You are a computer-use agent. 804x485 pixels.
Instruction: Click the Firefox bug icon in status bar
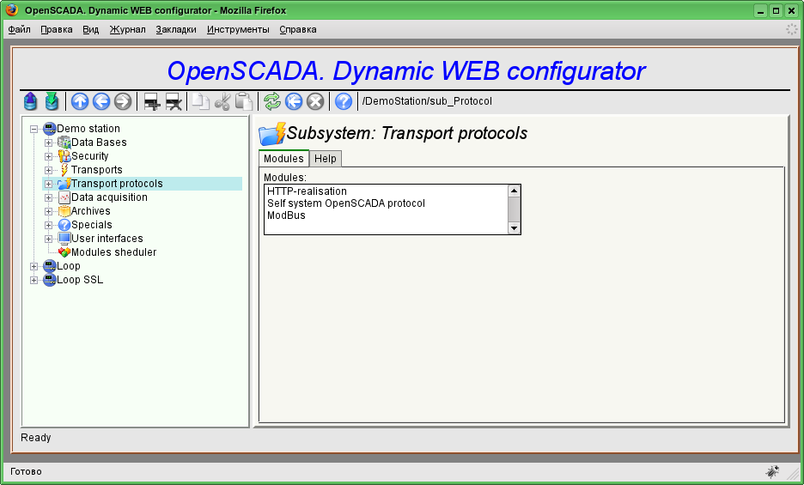pos(772,471)
